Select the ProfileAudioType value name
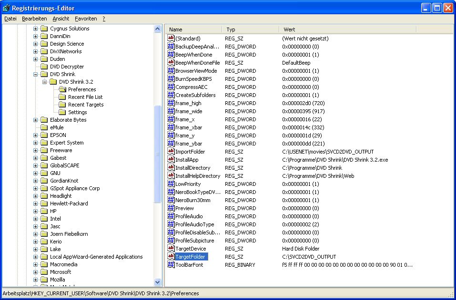456x300 pixels. 194,224
